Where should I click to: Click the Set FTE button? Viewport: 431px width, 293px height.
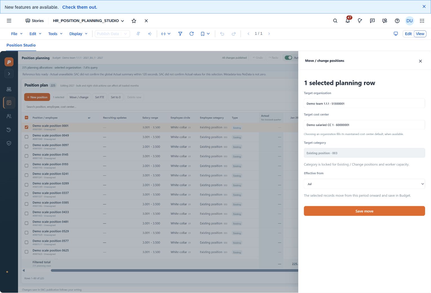[x=99, y=97]
